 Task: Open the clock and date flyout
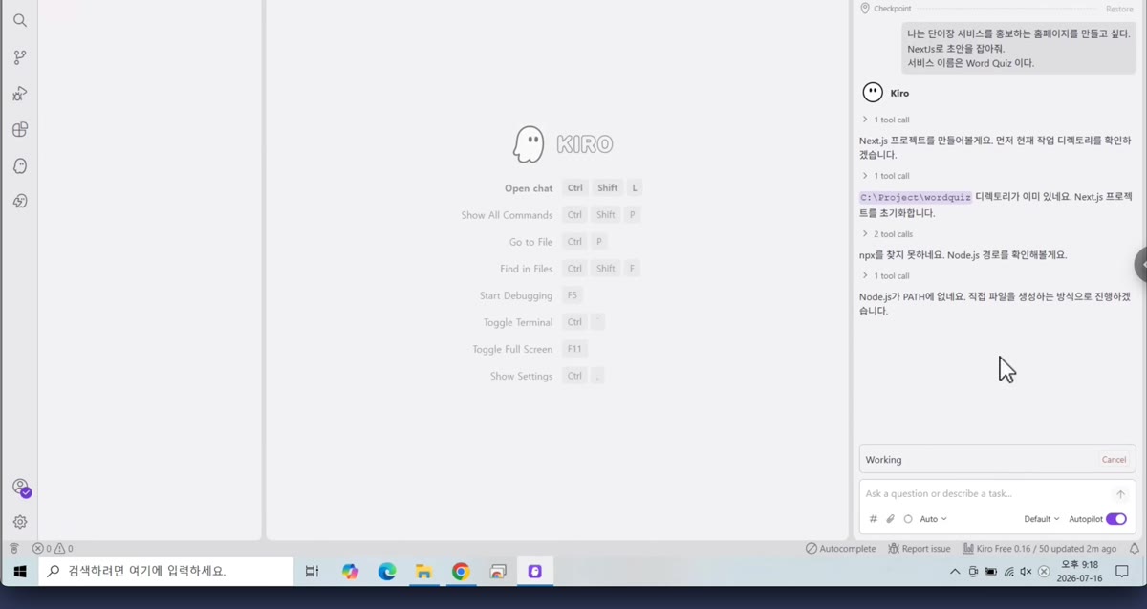pos(1078,572)
